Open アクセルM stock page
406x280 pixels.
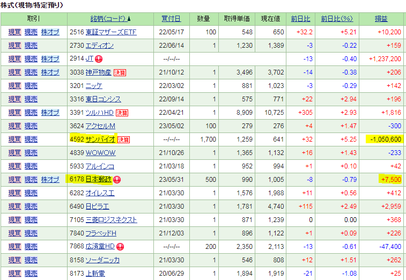[100, 126]
